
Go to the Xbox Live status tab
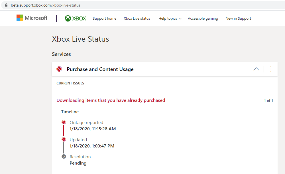(137, 19)
